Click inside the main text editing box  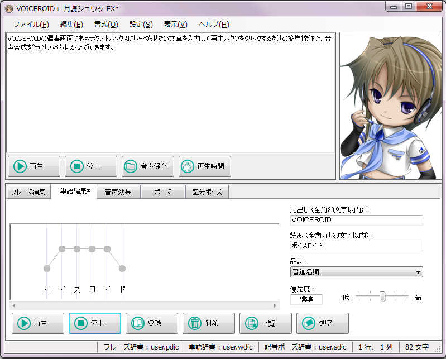pos(170,93)
